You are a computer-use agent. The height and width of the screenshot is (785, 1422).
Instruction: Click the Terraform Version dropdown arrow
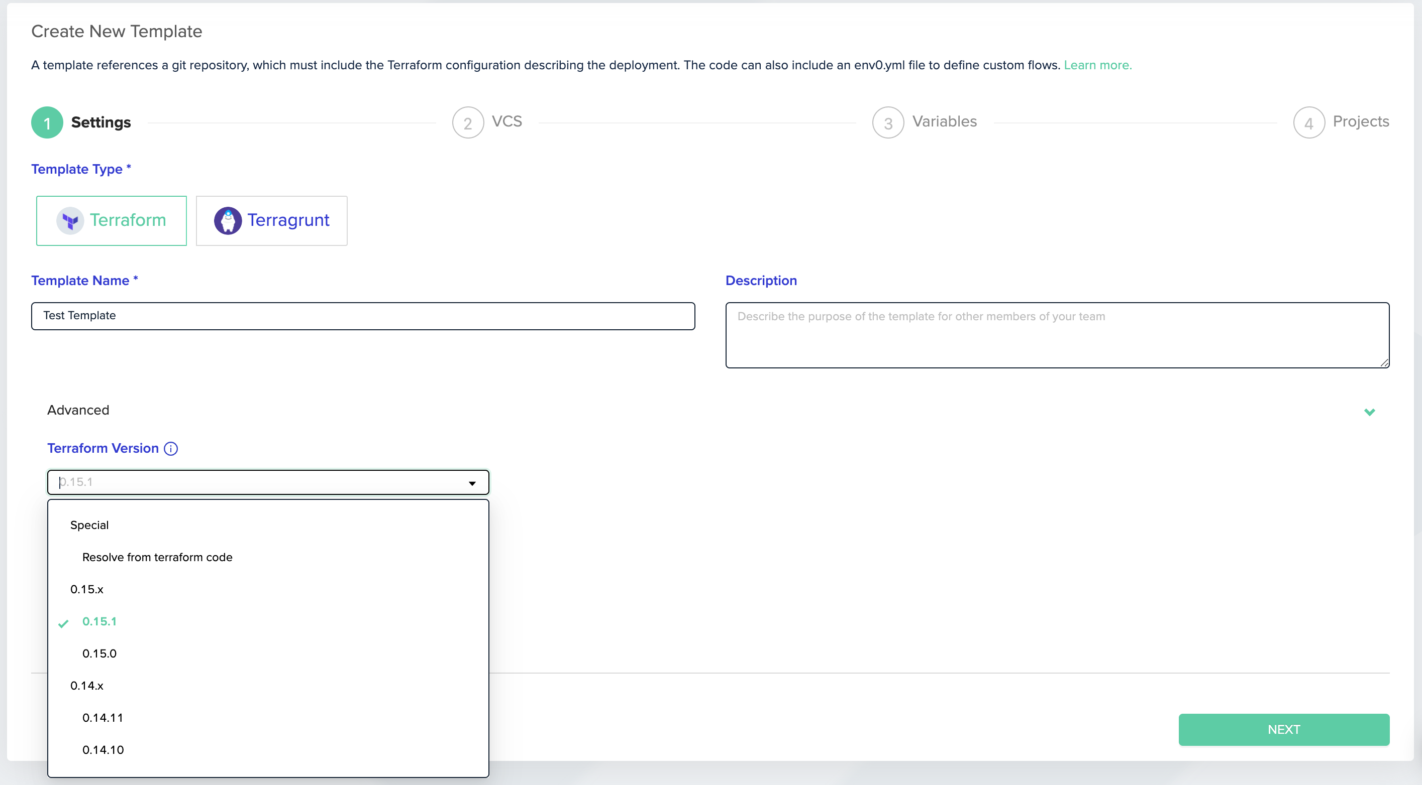click(x=472, y=483)
